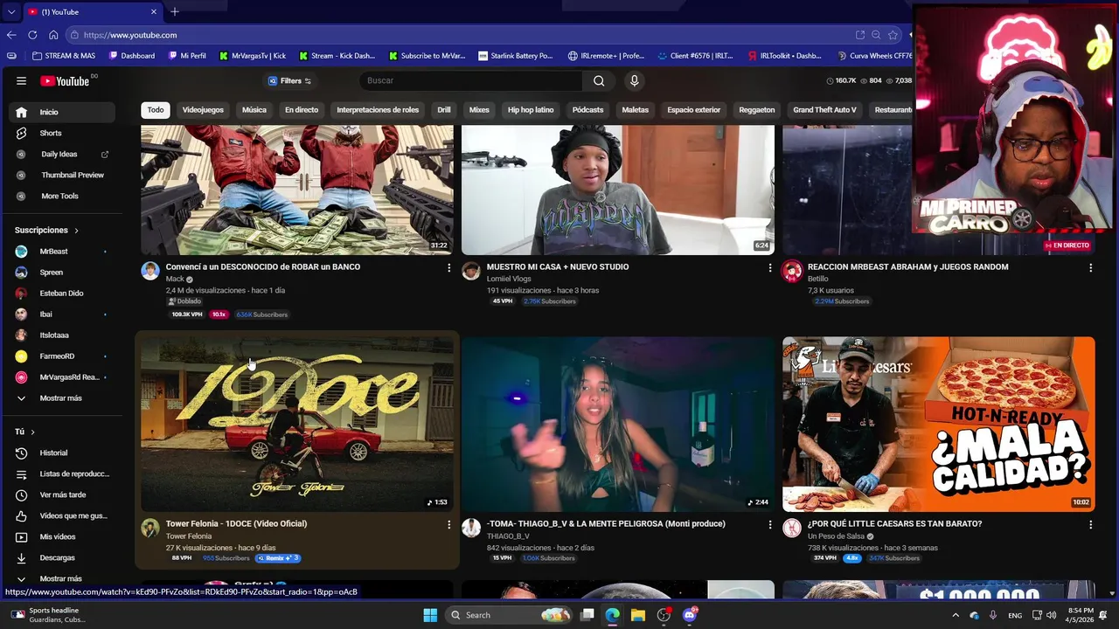Image resolution: width=1119 pixels, height=629 pixels.
Task: Open the YouTube hamburger guide menu
Action: pyautogui.click(x=21, y=80)
